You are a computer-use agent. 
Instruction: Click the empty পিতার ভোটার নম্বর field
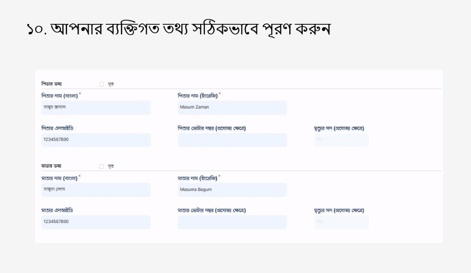[232, 140]
